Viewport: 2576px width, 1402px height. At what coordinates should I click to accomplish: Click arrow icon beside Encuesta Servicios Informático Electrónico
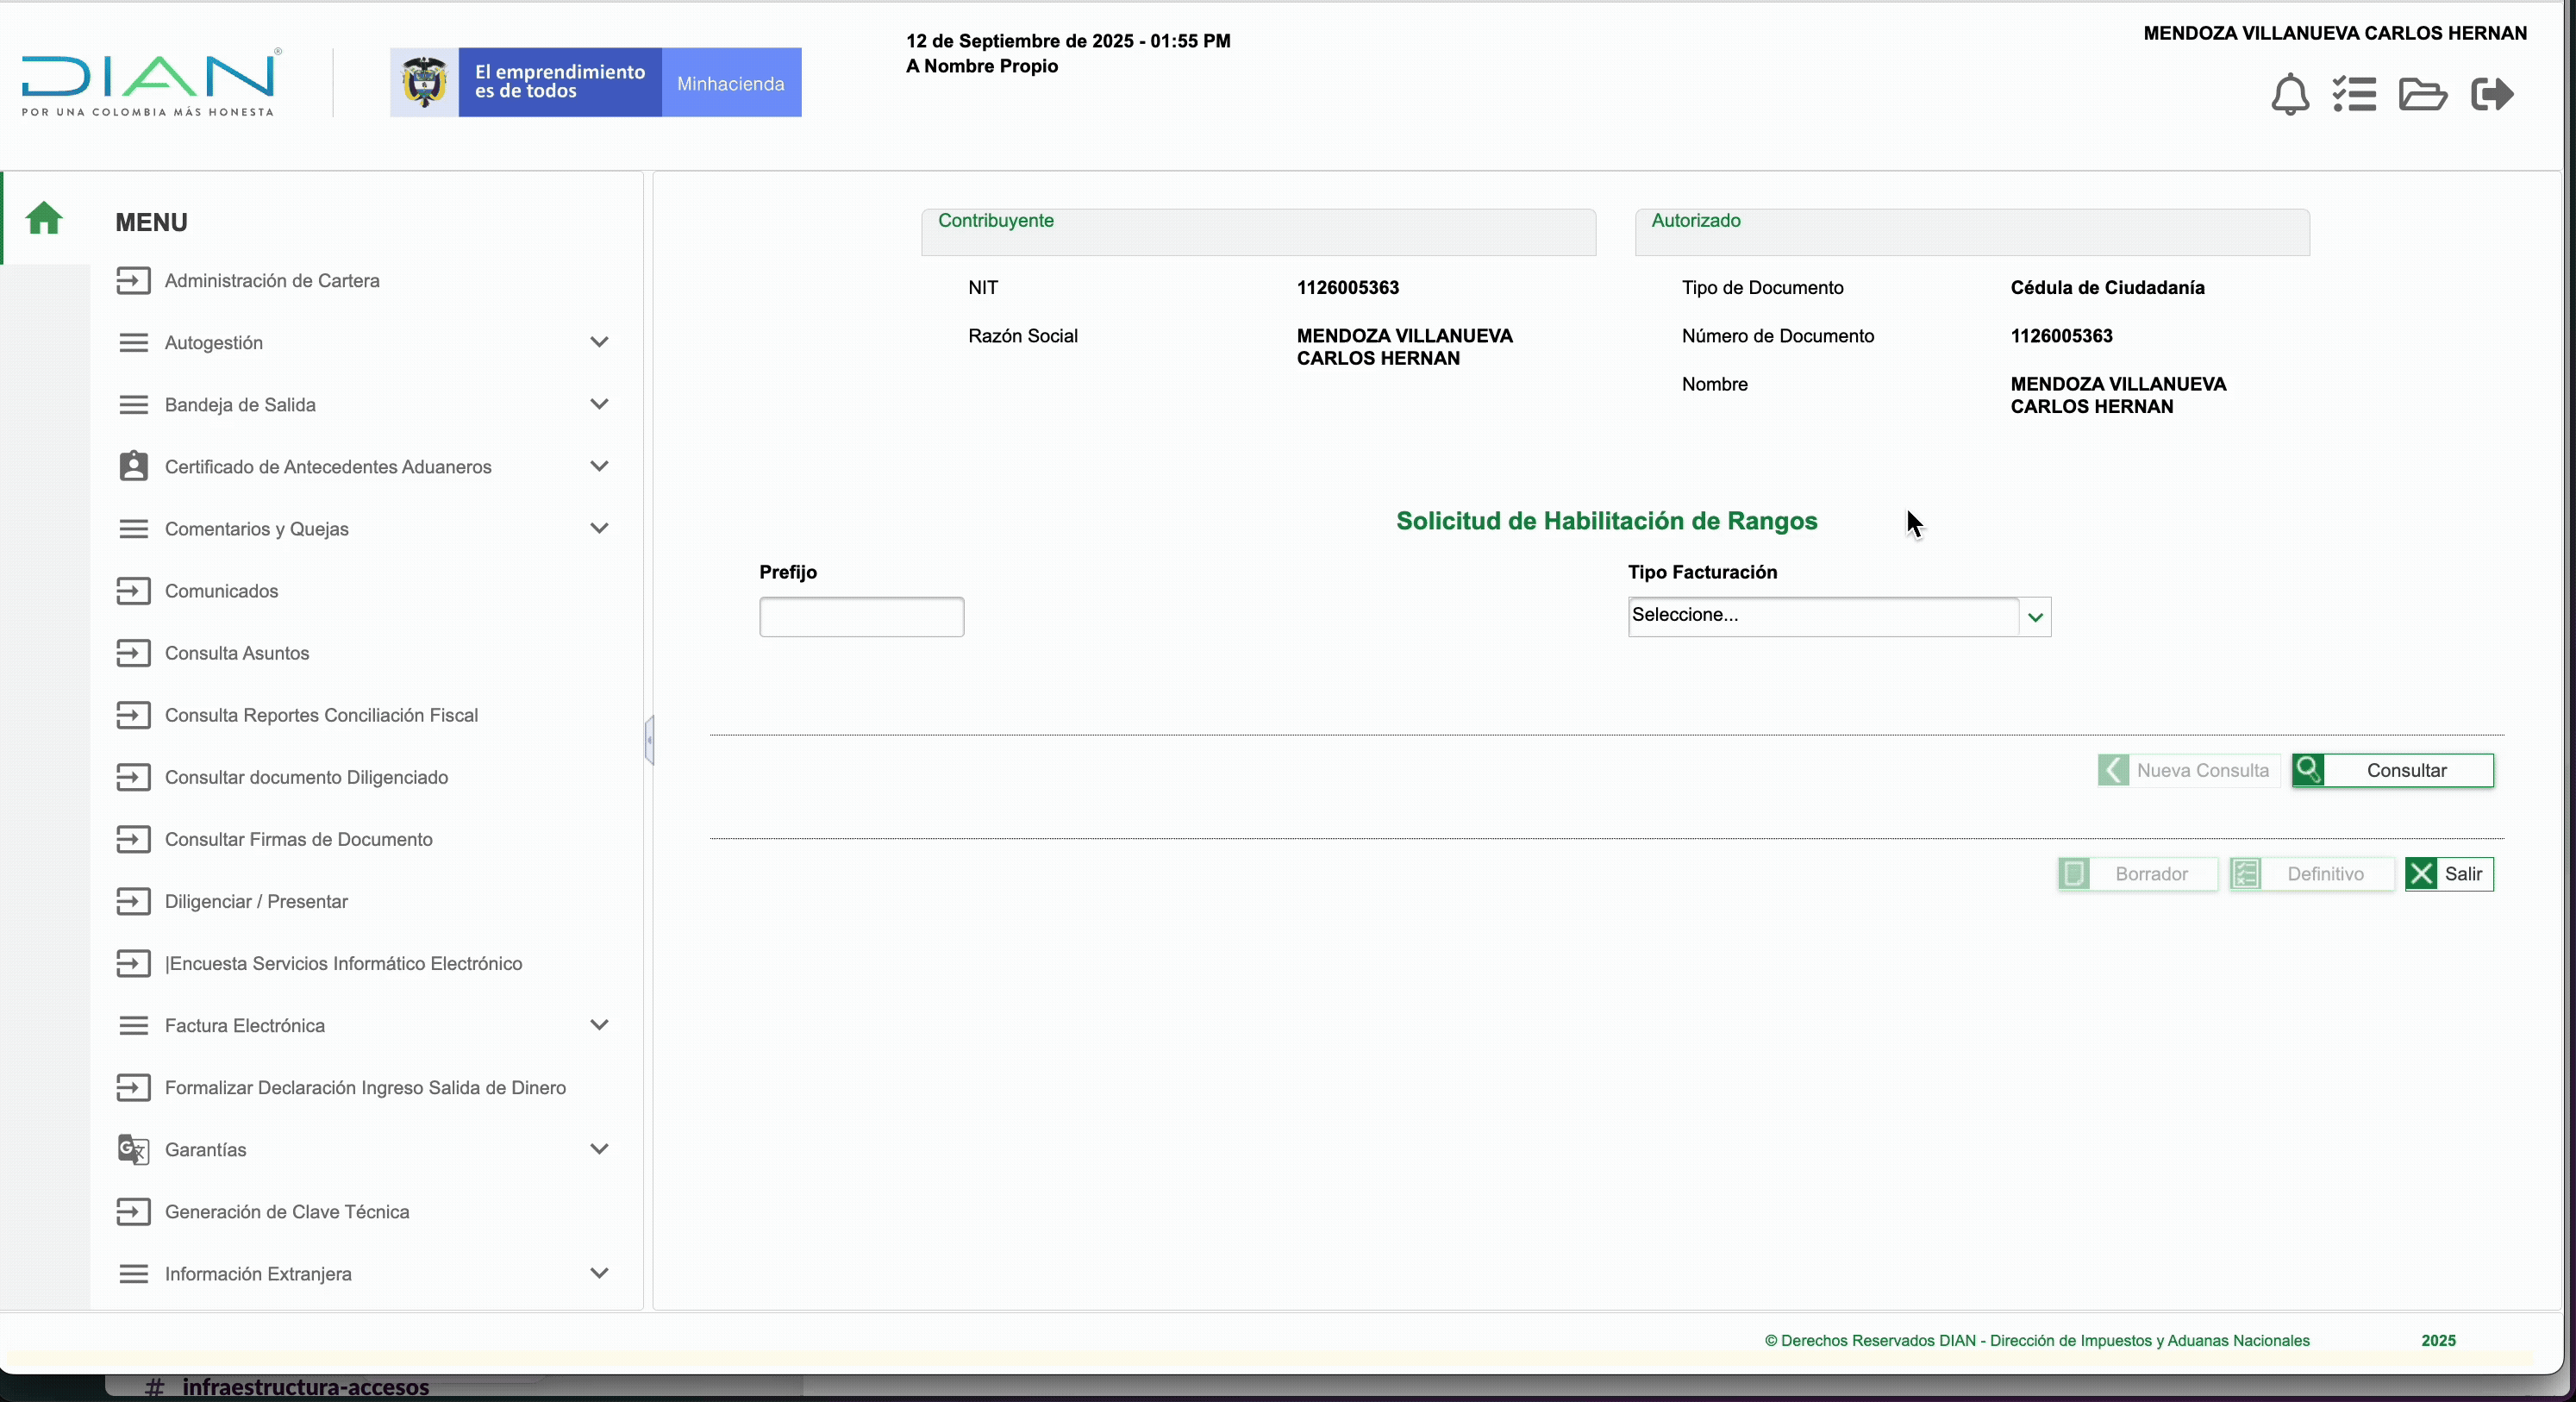pos(133,963)
